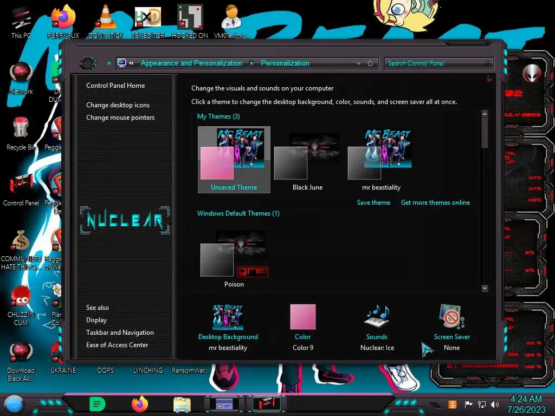Open the UKRAINE desktop shortcut
Image resolution: width=555 pixels, height=416 pixels.
[x=63, y=370]
